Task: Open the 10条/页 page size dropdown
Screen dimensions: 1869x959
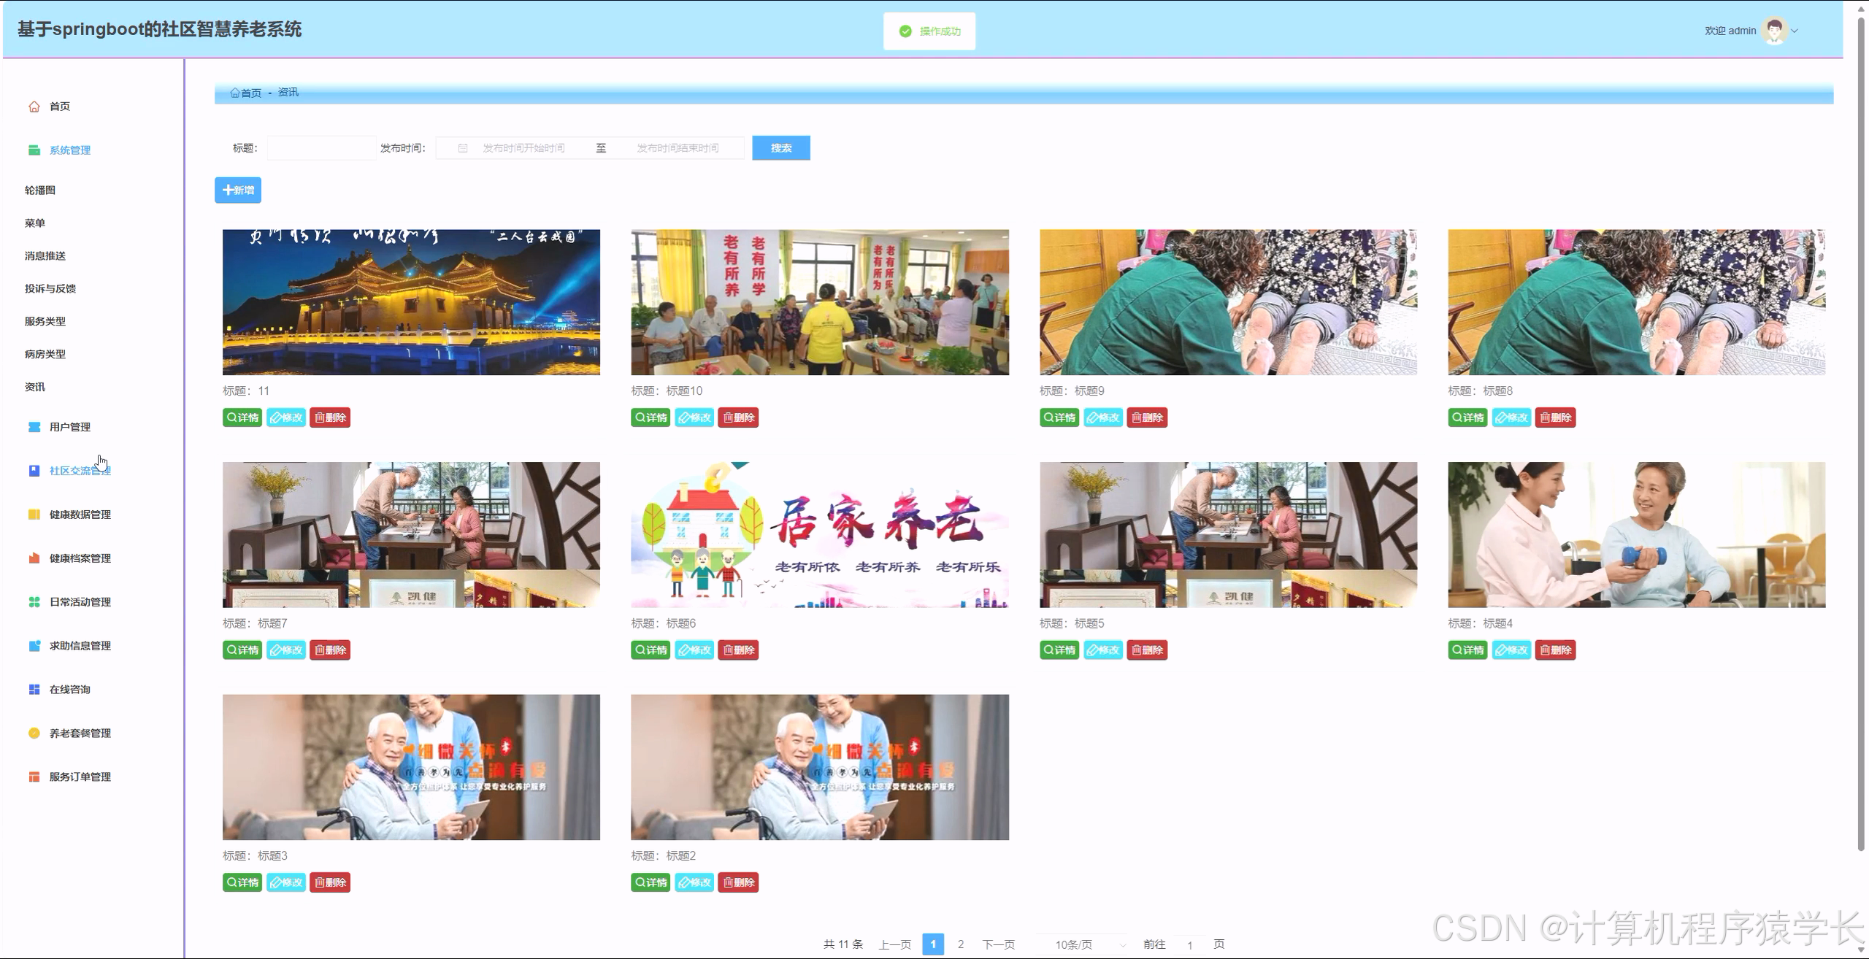Action: pyautogui.click(x=1082, y=944)
